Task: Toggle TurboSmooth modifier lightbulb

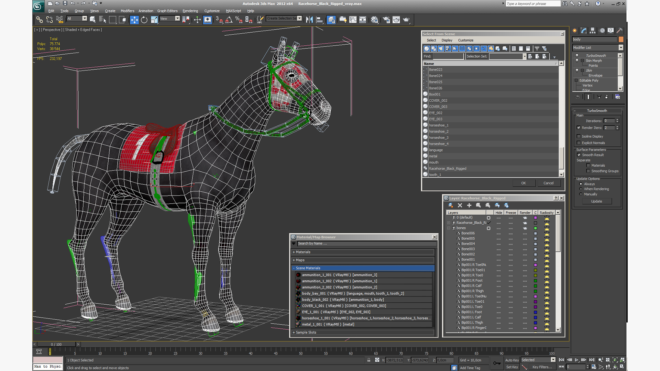Action: (x=577, y=55)
